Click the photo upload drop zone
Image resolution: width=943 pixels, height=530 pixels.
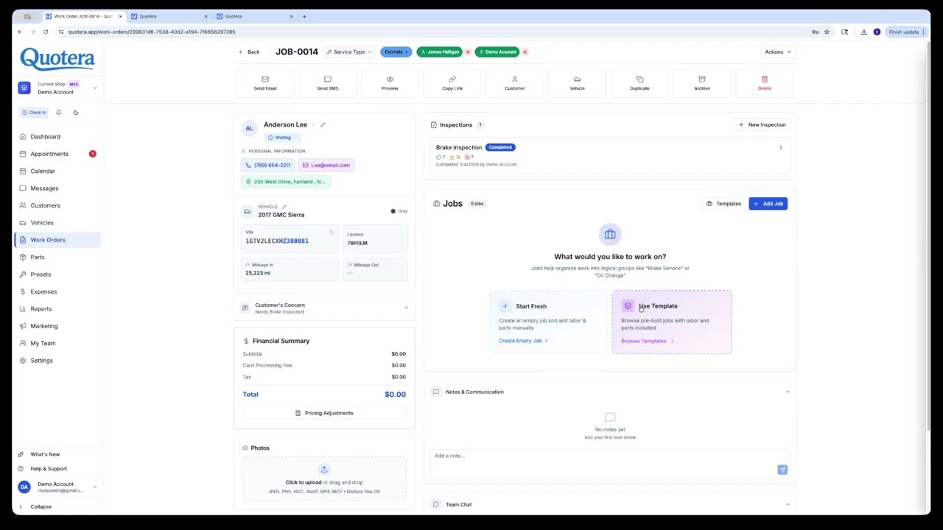pyautogui.click(x=324, y=479)
